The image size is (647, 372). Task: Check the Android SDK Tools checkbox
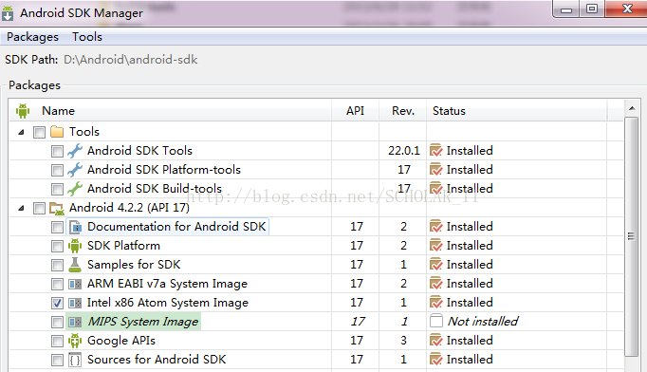click(57, 151)
